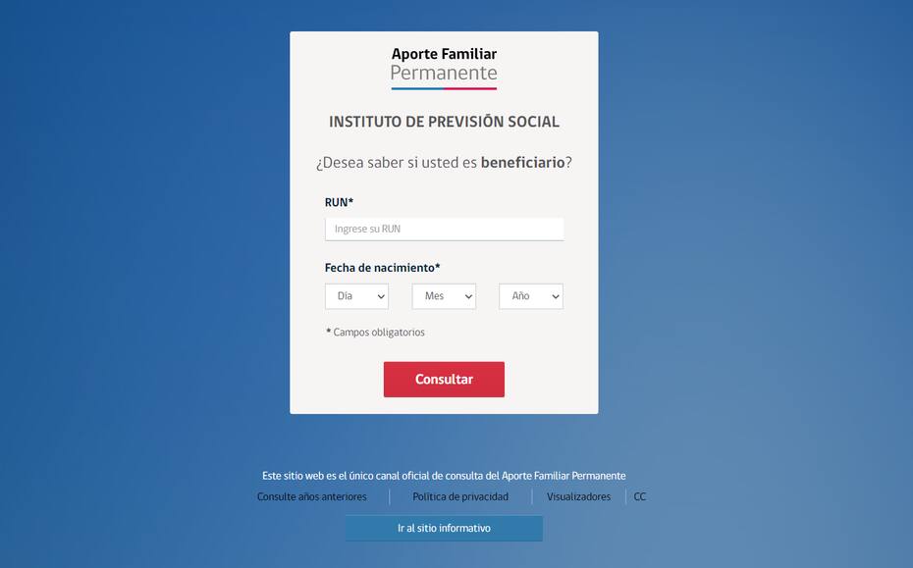This screenshot has height=568, width=913.
Task: Go to Ir al sitio informativo
Action: coord(444,529)
